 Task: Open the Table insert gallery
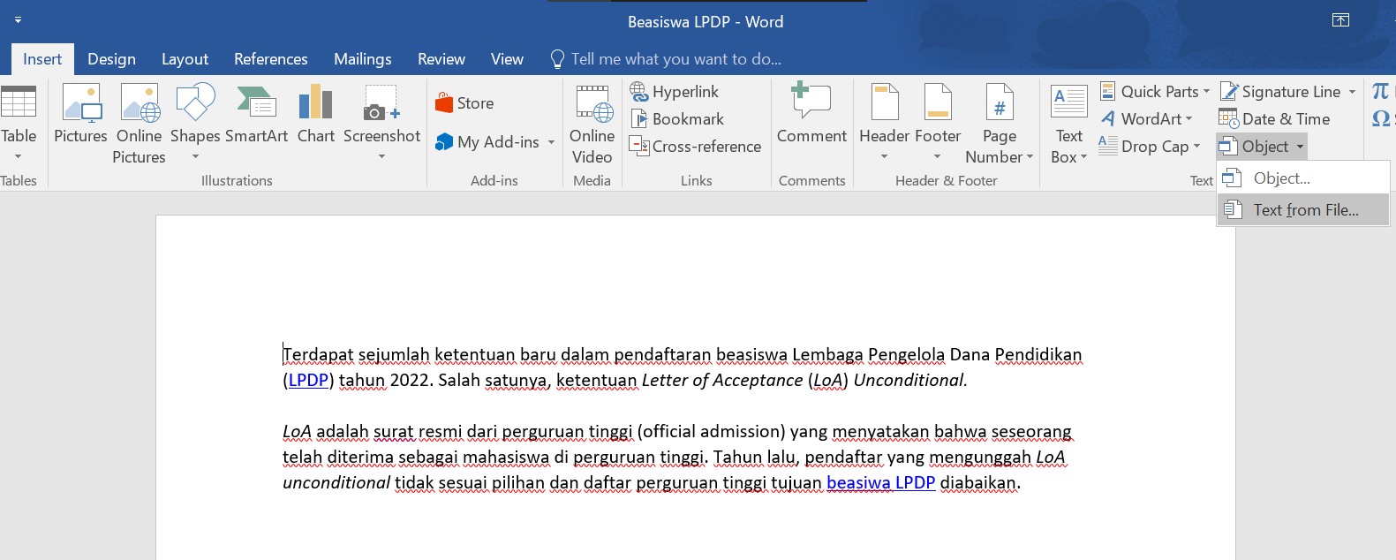(19, 124)
